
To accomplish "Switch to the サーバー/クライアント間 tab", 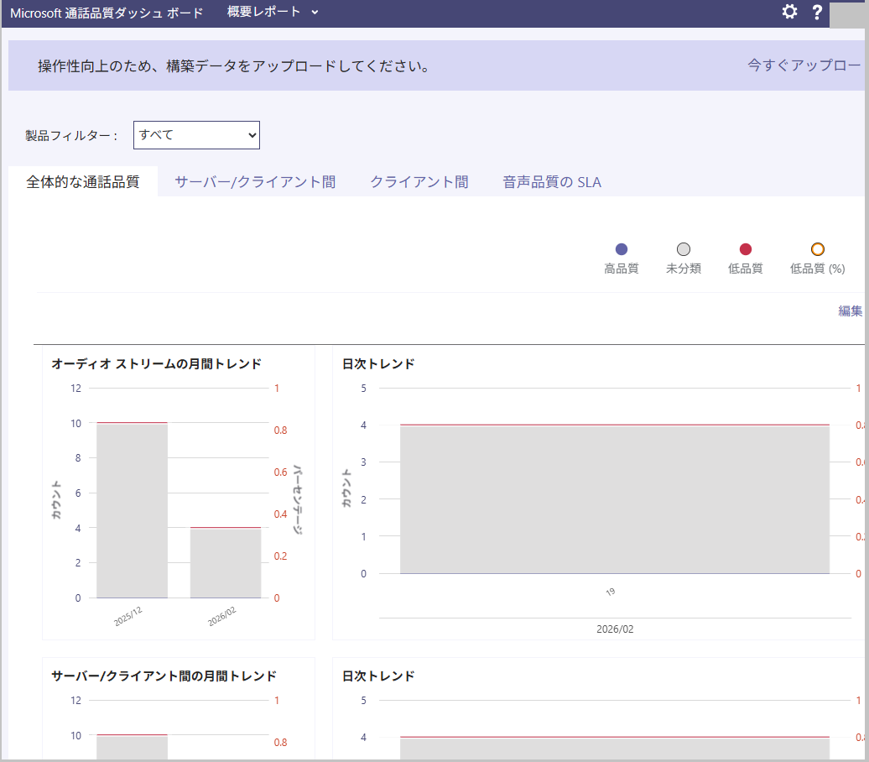I will click(x=255, y=182).
